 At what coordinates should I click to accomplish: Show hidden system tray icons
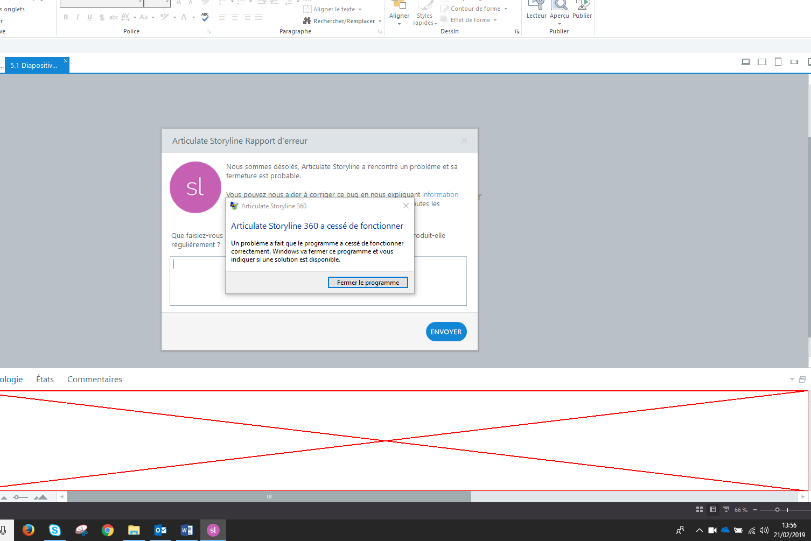click(700, 530)
